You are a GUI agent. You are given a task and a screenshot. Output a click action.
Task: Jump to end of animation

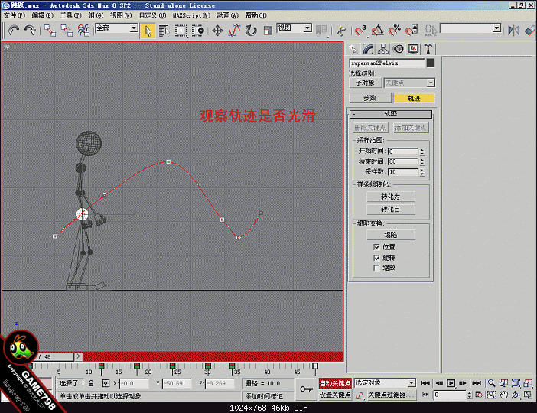(477, 383)
